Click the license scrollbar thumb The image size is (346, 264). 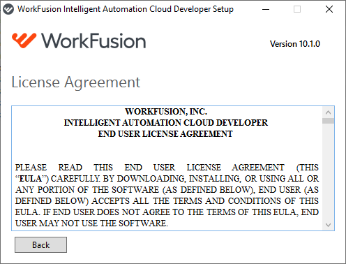pyautogui.click(x=328, y=121)
